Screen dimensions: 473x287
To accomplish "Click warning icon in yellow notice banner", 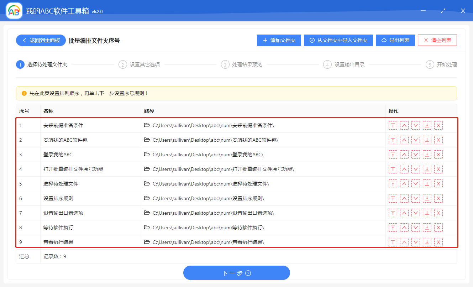I will 23,93.
